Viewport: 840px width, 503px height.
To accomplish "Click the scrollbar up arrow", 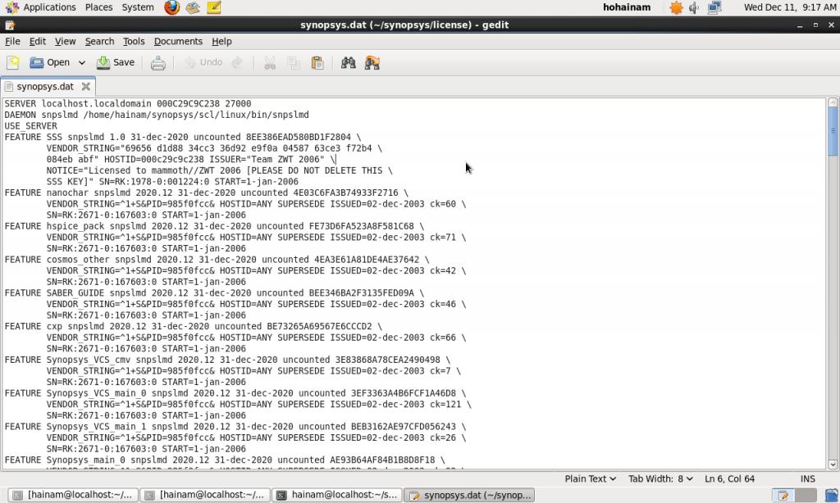I will point(833,102).
